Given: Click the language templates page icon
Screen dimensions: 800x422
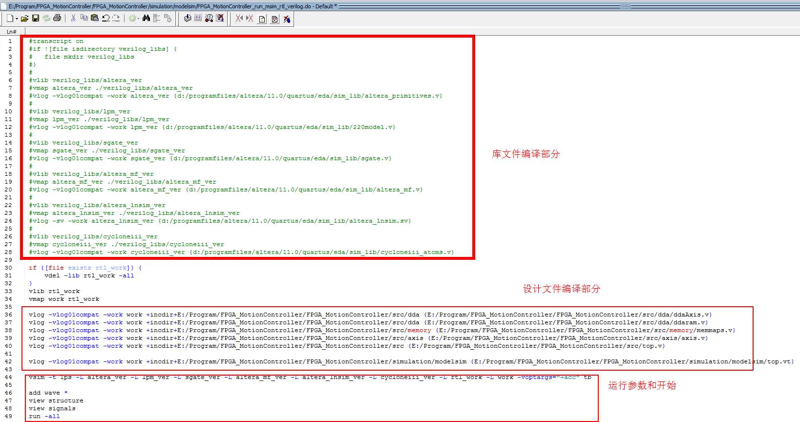Looking at the screenshot, I should pyautogui.click(x=275, y=19).
